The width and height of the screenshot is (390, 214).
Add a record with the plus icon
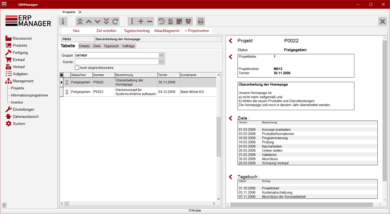(141, 21)
